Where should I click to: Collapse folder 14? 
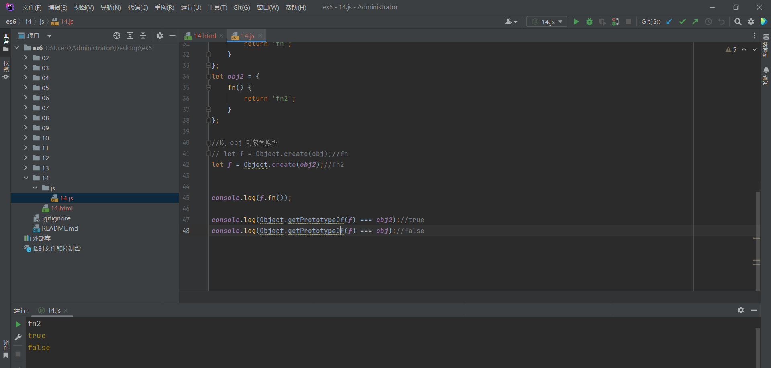pyautogui.click(x=26, y=178)
